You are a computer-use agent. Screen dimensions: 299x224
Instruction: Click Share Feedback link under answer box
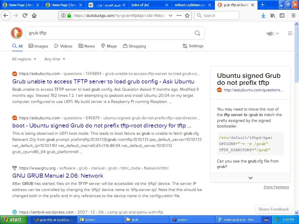click(276, 187)
